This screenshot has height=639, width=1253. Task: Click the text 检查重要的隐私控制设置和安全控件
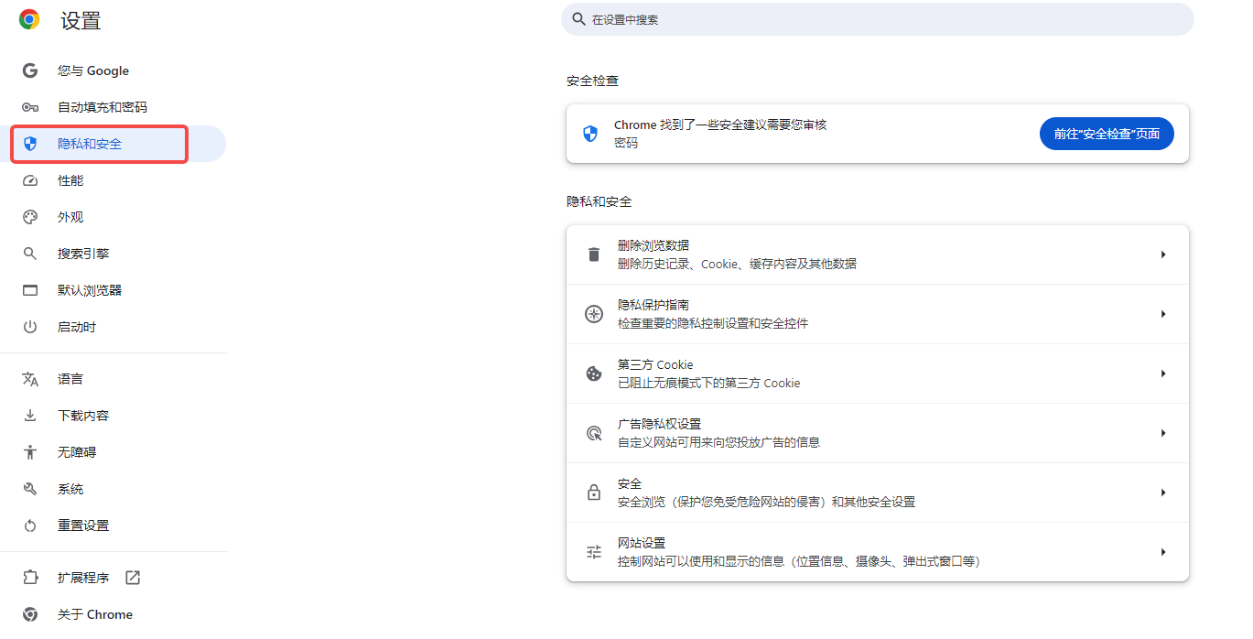click(x=713, y=323)
